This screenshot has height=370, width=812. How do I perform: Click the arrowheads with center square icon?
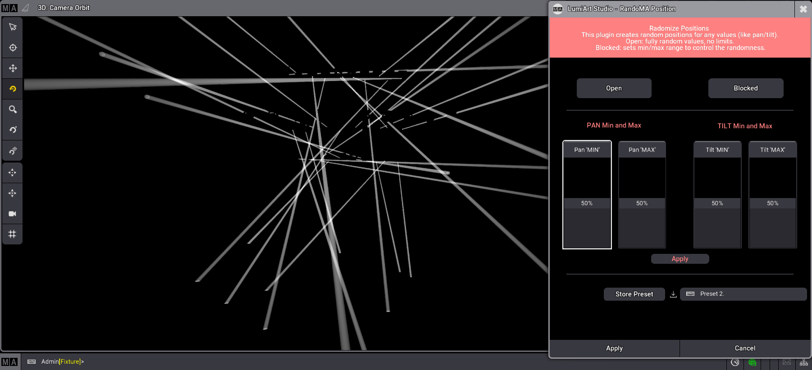tap(13, 193)
